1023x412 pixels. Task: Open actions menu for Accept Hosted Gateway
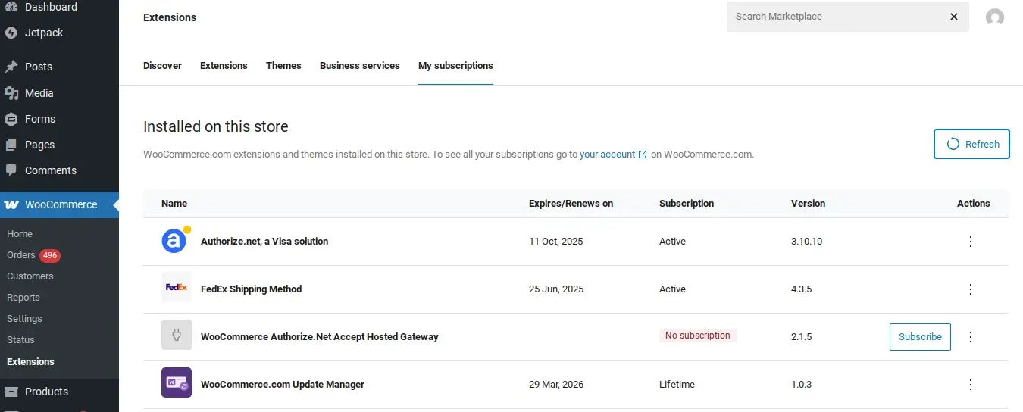[x=971, y=337]
